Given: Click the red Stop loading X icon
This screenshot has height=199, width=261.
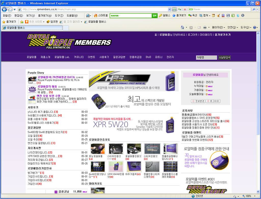Looking at the screenshot, I should click(185, 9).
